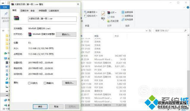Screen dimensions: 190x111
Task: Click the 轻松访问 icon in ribbon
Action: [85, 16]
